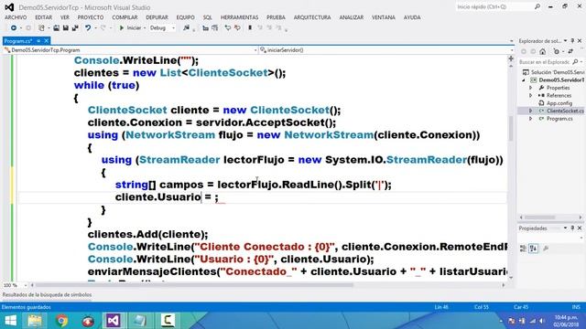The width and height of the screenshot is (586, 329).
Task: Click the uncomment selection toolbar icon
Action: tap(237, 28)
